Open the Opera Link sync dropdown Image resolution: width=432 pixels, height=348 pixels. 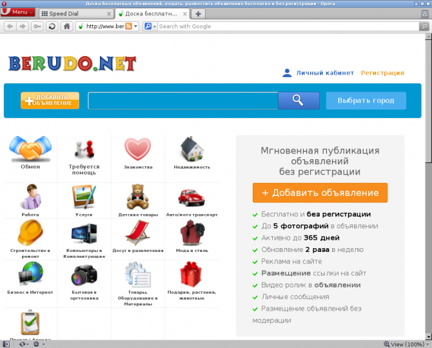24,344
